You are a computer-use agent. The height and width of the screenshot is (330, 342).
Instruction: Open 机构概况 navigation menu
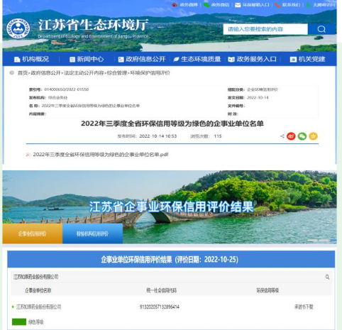click(x=31, y=59)
